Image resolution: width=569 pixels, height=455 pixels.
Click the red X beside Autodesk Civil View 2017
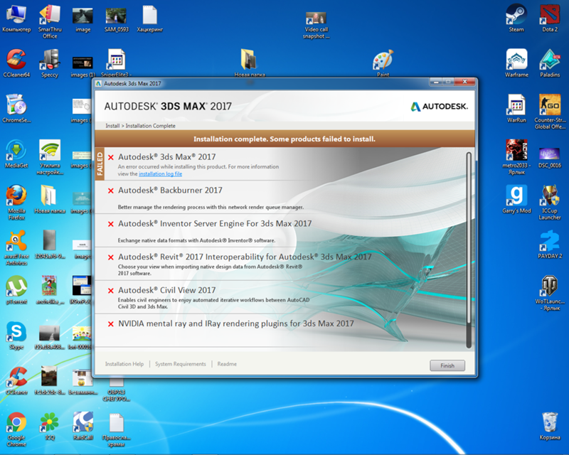tap(110, 291)
